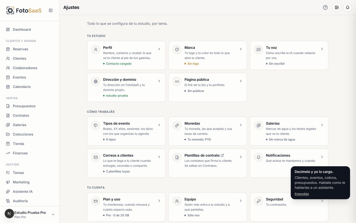Open the help question mark icon
This screenshot has height=223, width=356.
[x=325, y=7]
